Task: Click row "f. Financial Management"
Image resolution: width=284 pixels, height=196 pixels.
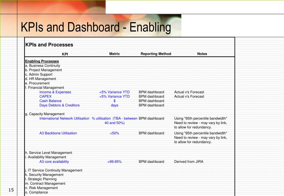Action: point(44,87)
